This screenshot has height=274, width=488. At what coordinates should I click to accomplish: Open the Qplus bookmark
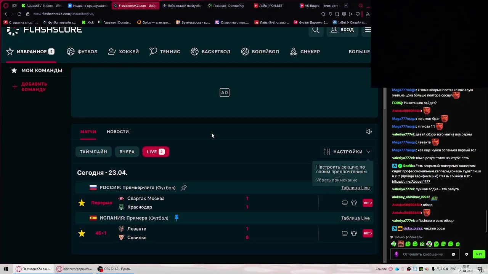click(154, 22)
